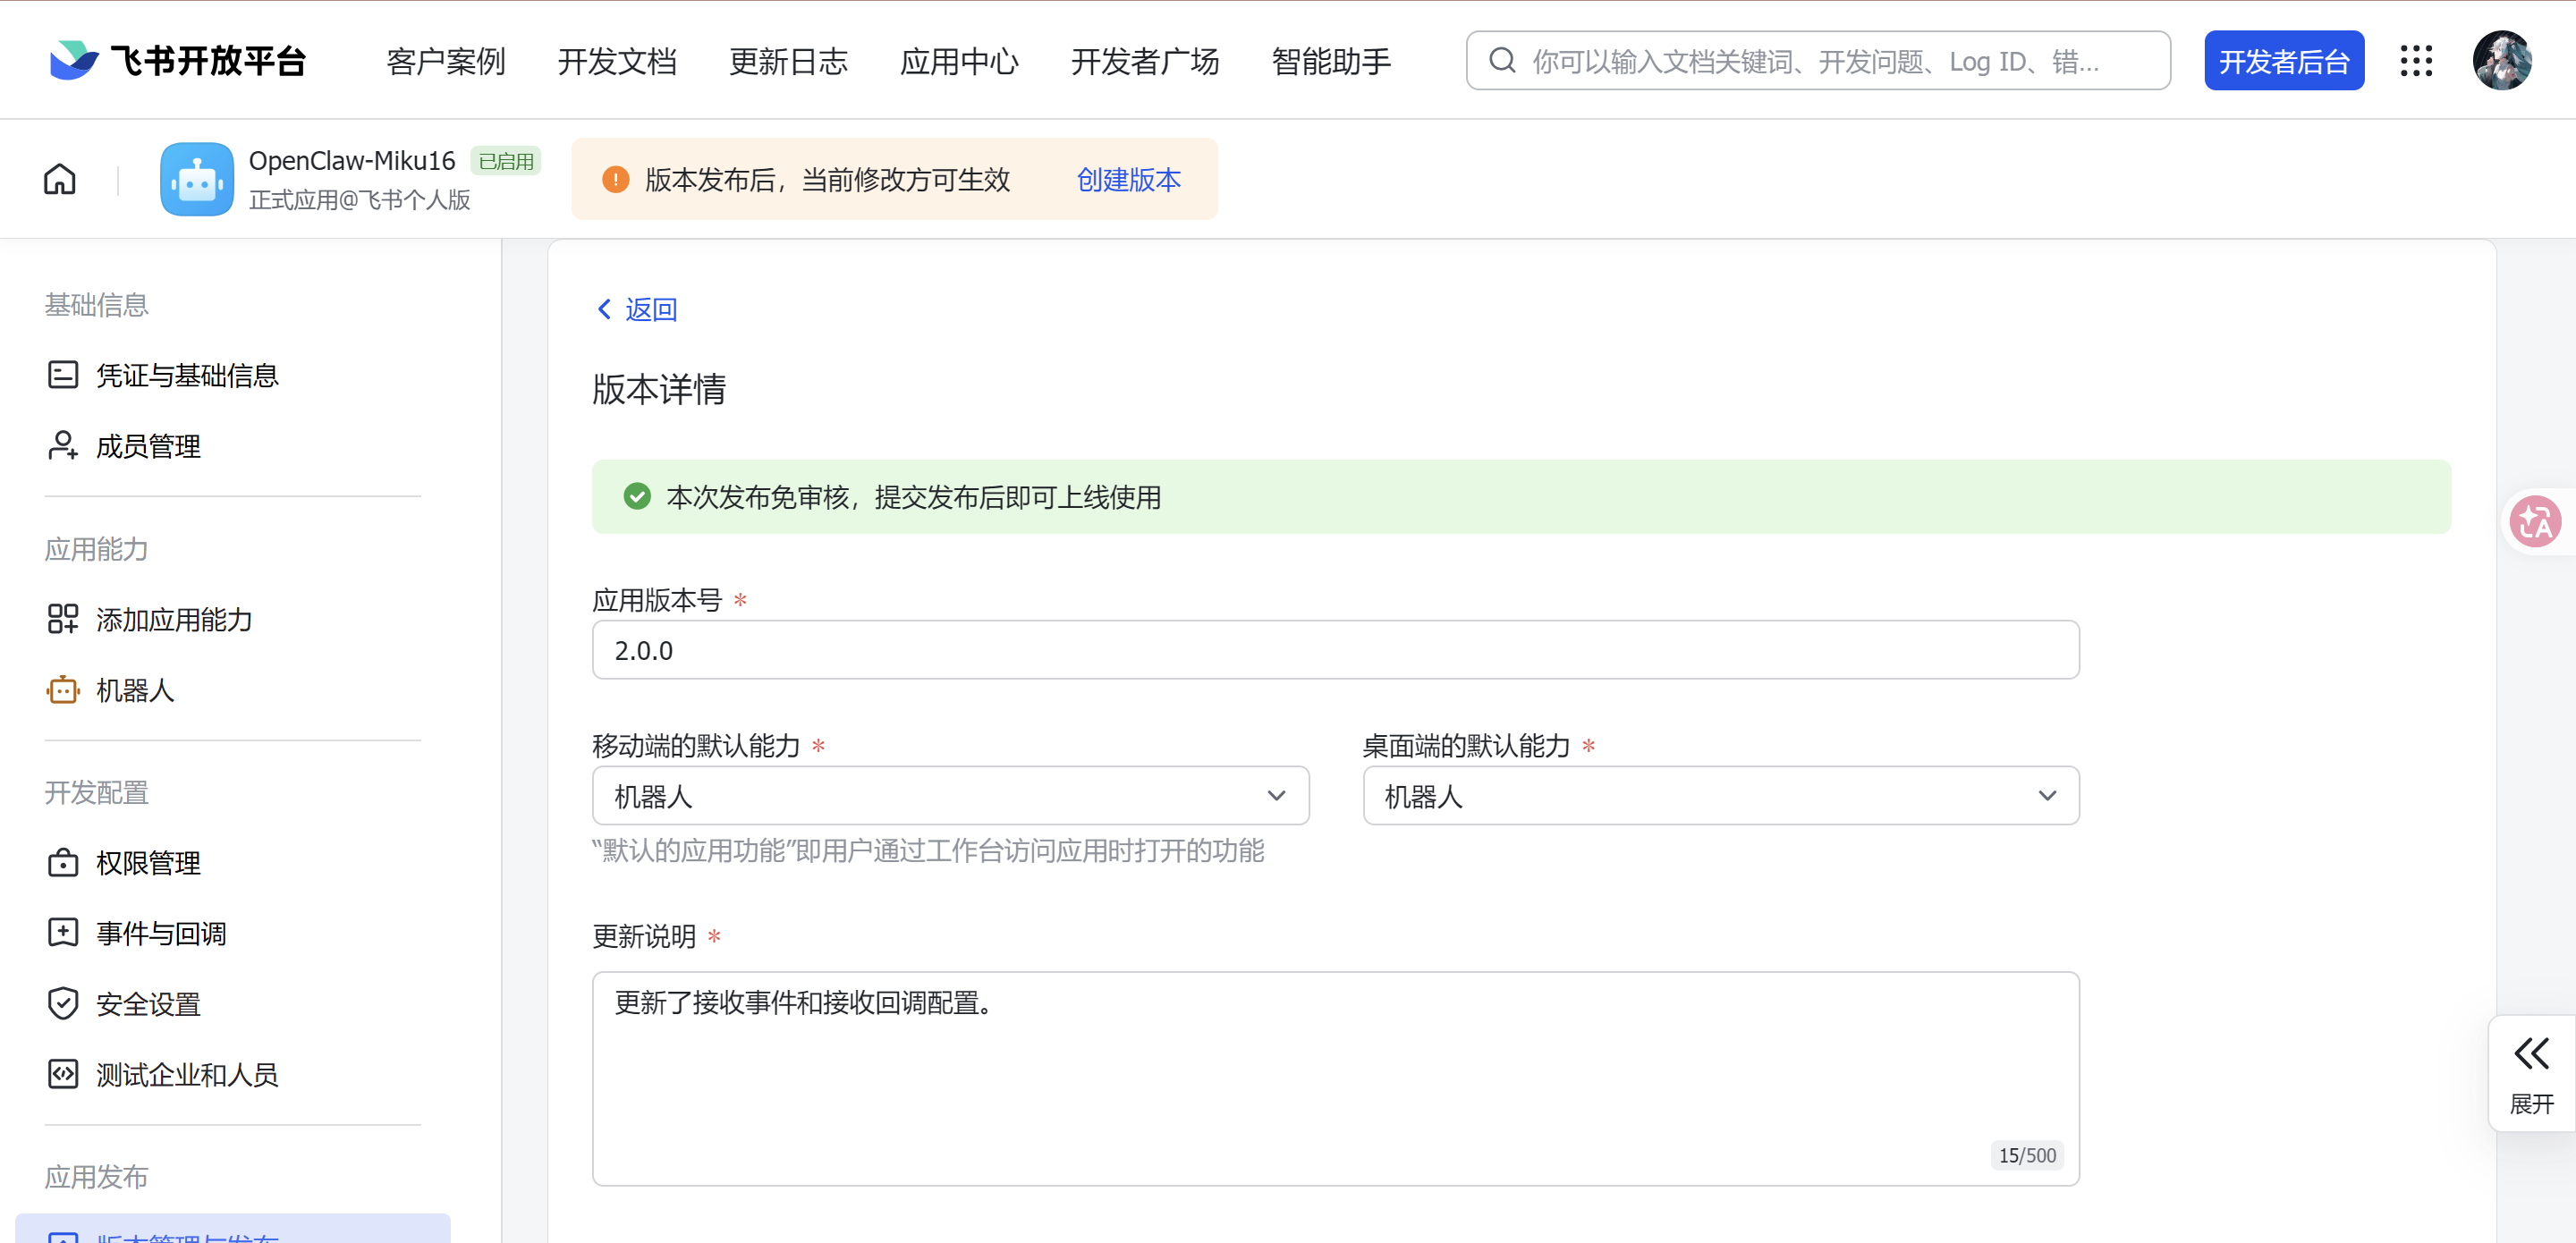
Task: Select 机器人 in the sidebar
Action: pyautogui.click(x=135, y=690)
